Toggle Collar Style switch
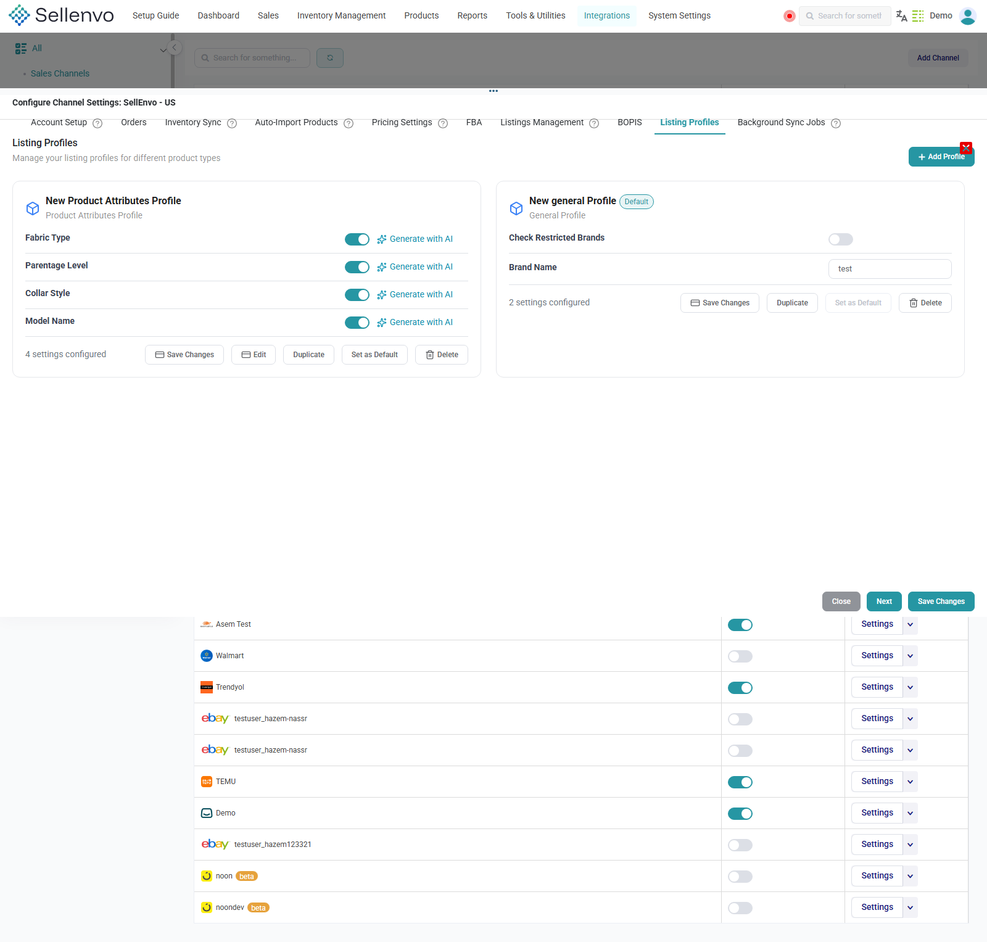The image size is (987, 942). click(357, 295)
